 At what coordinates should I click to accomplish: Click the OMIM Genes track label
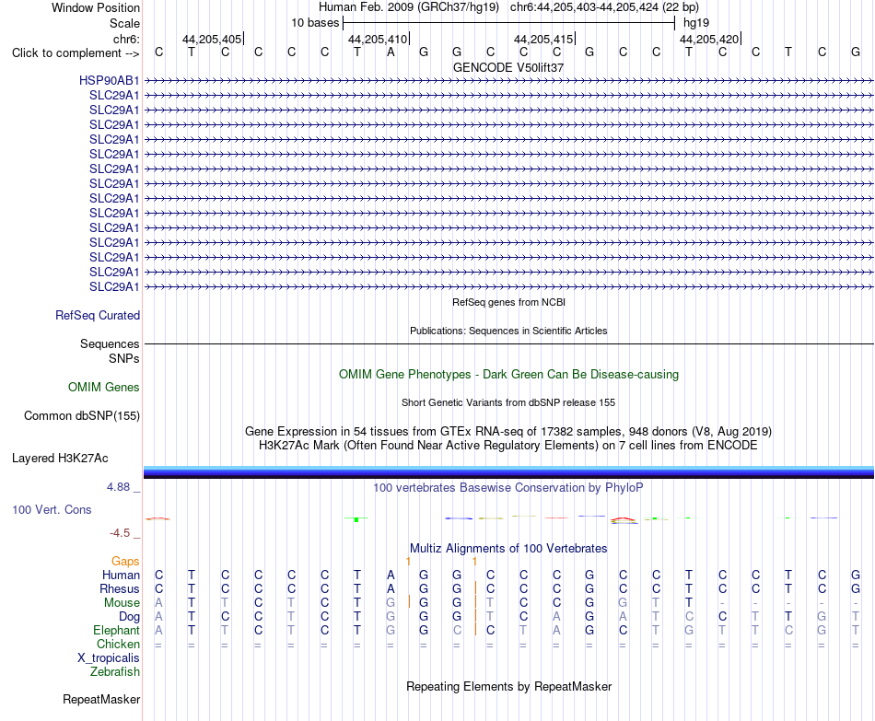click(104, 388)
